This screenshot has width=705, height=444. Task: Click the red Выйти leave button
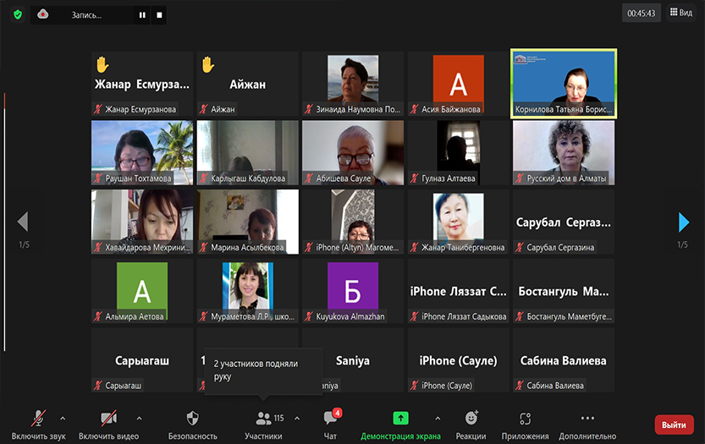674,425
